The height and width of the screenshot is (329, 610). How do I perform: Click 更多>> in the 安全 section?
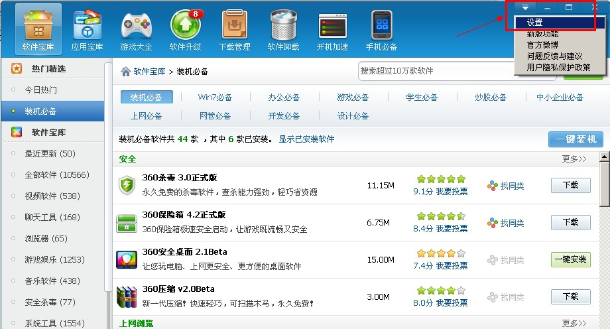(574, 159)
